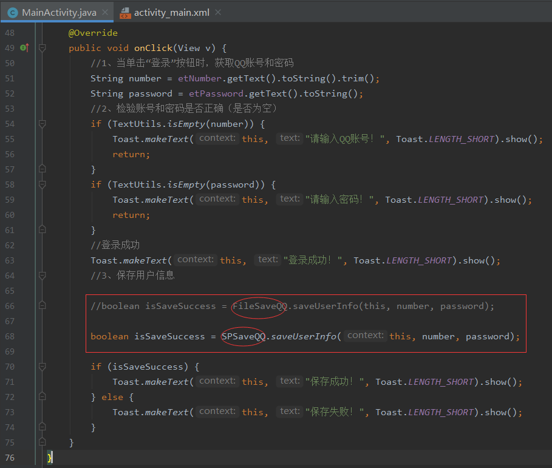Screen dimensions: 552x468
Task: Collapse the isEmpty(number) if-block fold arrow
Action: [x=42, y=123]
